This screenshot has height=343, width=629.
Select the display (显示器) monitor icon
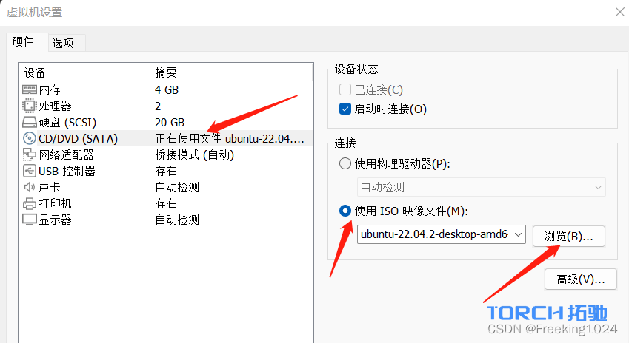click(x=30, y=220)
